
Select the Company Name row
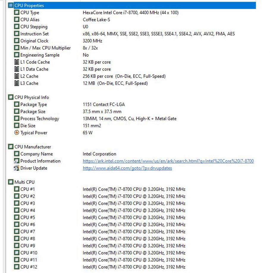[37, 154]
